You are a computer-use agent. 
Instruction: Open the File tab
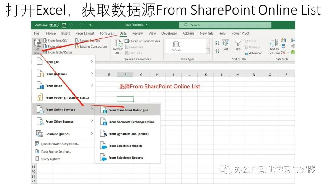(x=37, y=33)
